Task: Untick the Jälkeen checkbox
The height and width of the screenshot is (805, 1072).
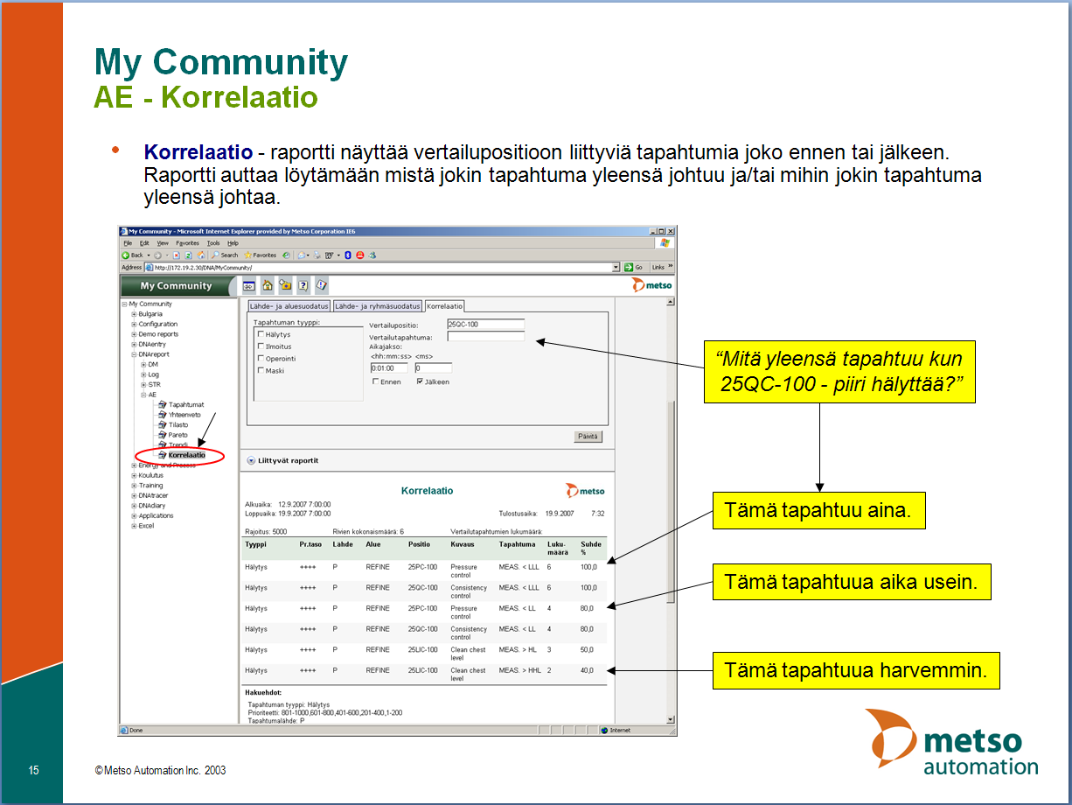Action: (x=420, y=381)
